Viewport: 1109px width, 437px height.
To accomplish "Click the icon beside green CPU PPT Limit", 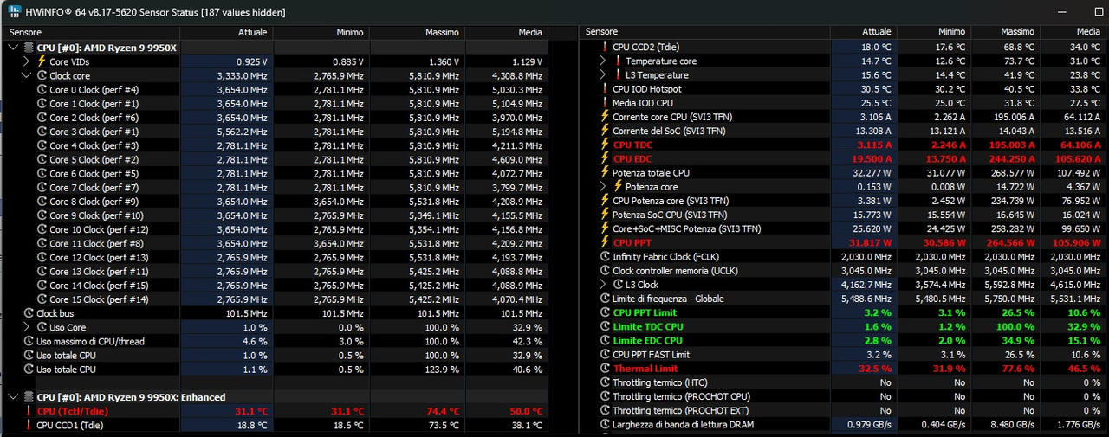I will (605, 312).
